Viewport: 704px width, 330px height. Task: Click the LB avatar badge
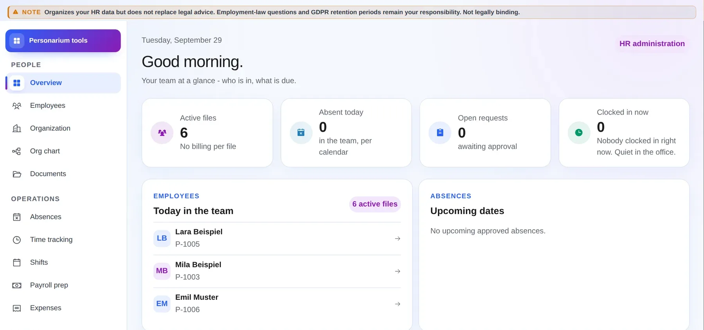click(162, 238)
